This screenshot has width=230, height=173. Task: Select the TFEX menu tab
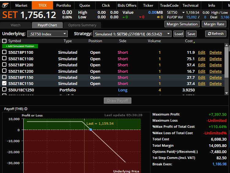click(42, 6)
